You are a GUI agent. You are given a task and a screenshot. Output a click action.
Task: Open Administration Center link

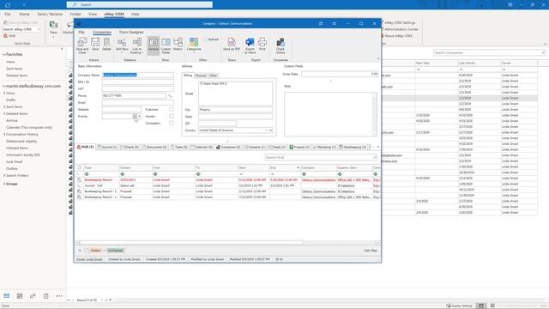tap(401, 29)
